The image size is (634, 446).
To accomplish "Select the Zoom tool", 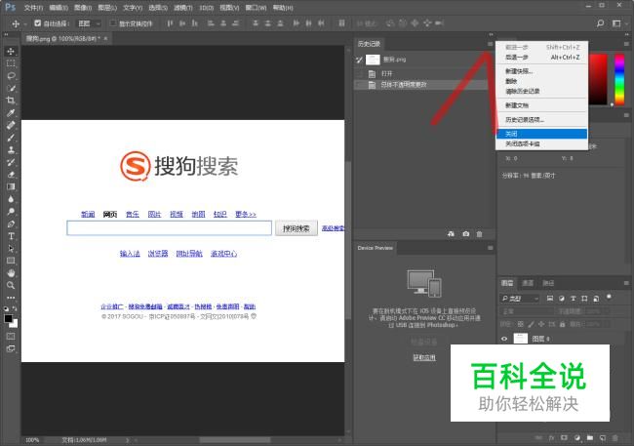I will click(11, 285).
